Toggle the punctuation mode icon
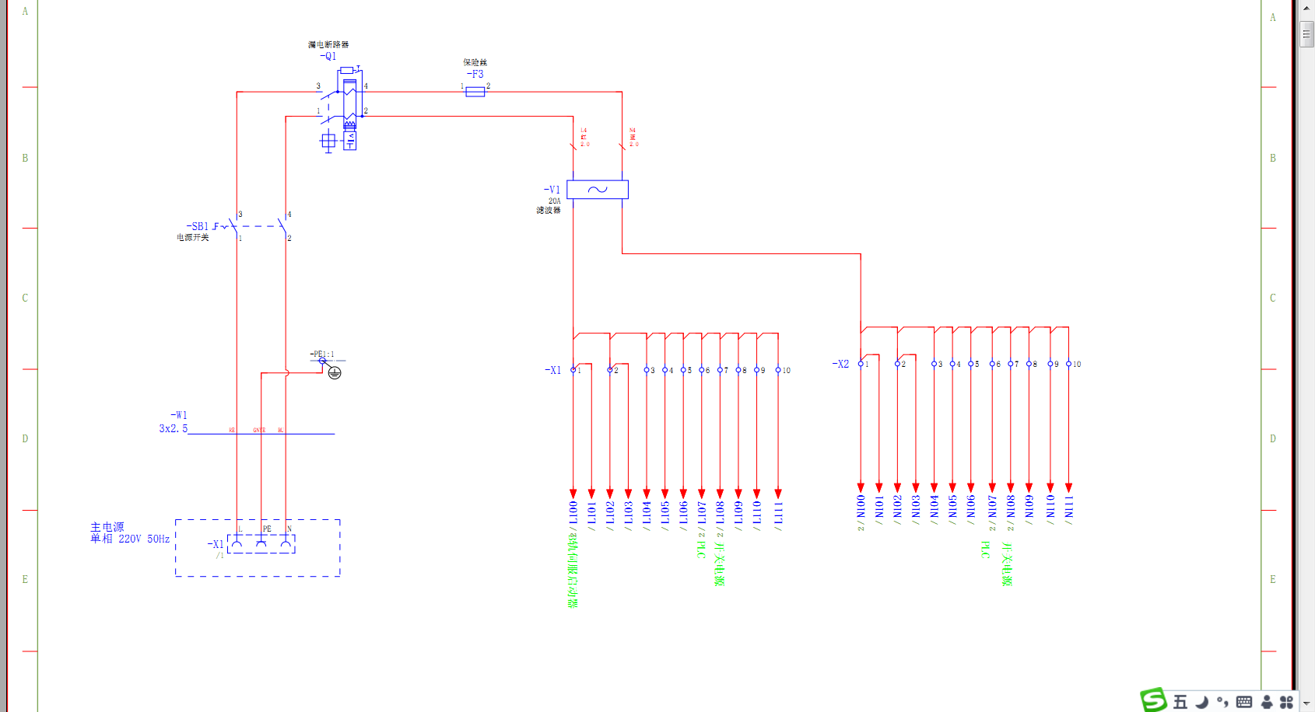Screen dimensions: 1315x712 click(x=1222, y=702)
